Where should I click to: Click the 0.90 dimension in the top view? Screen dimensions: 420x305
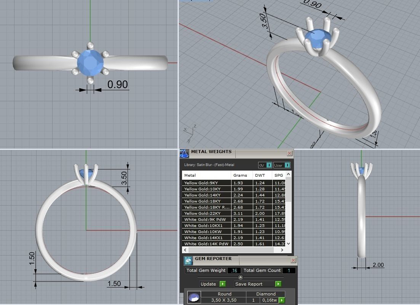click(118, 85)
